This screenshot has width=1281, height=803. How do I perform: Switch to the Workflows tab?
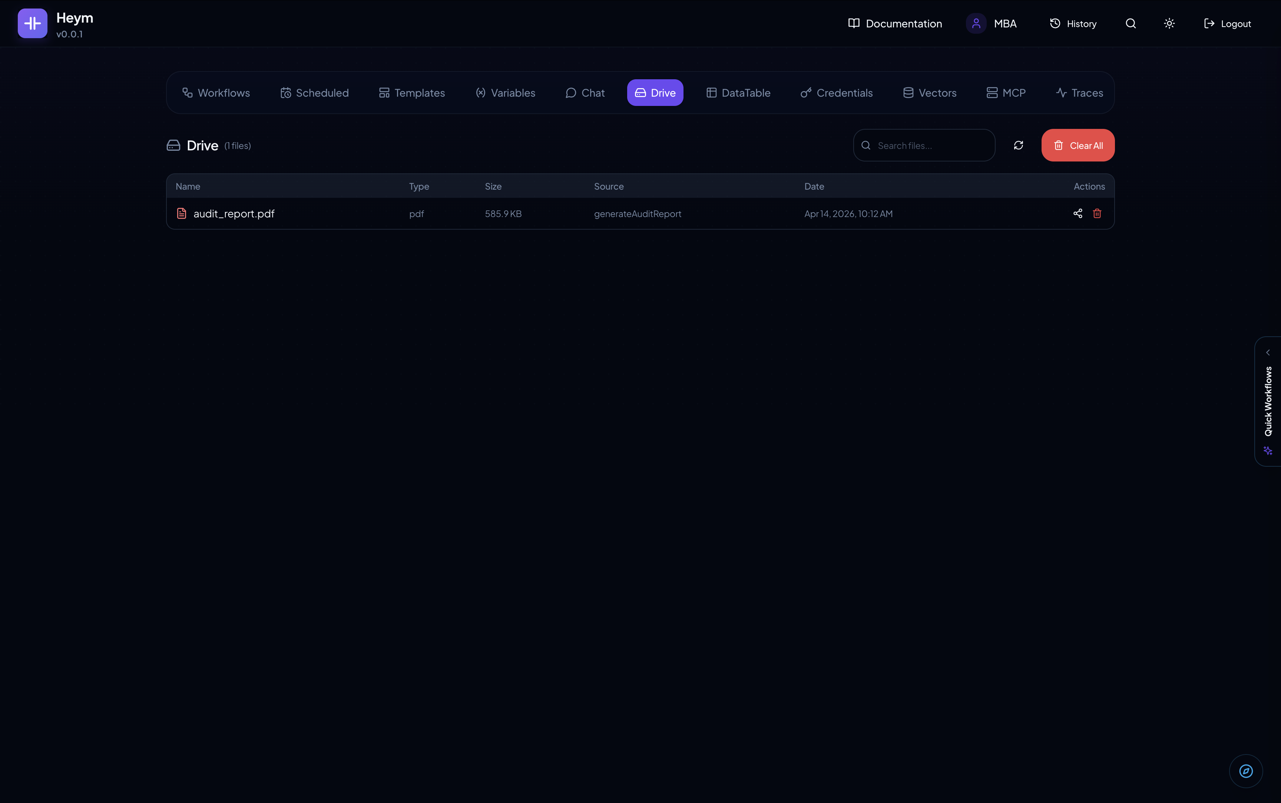(216, 92)
